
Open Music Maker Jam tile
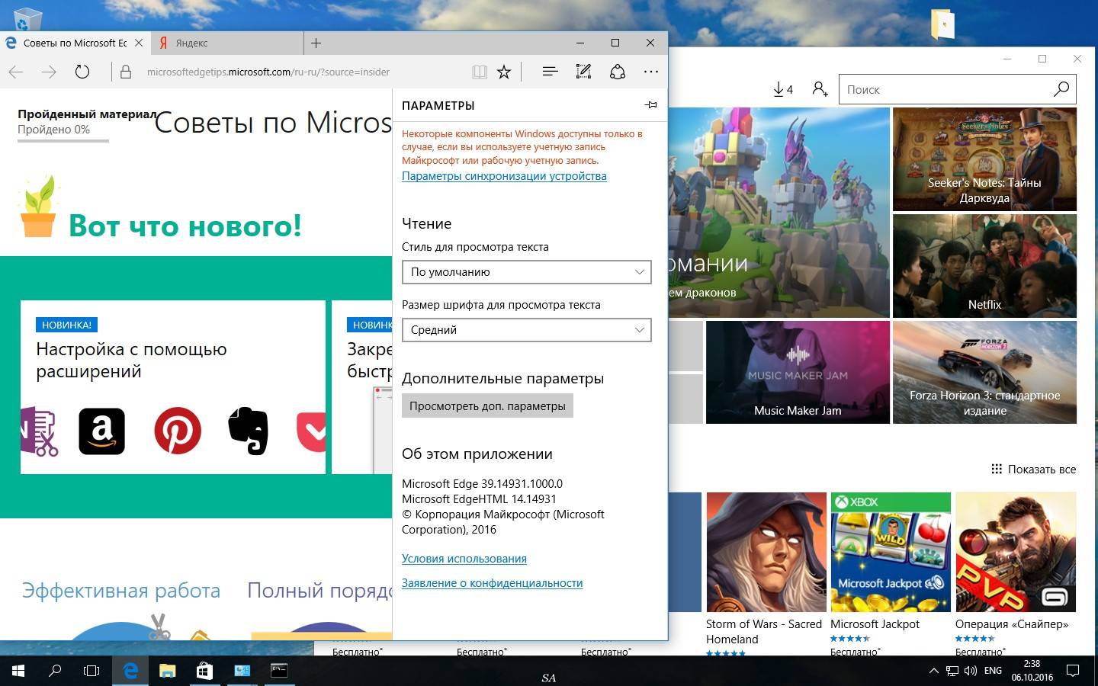[798, 372]
